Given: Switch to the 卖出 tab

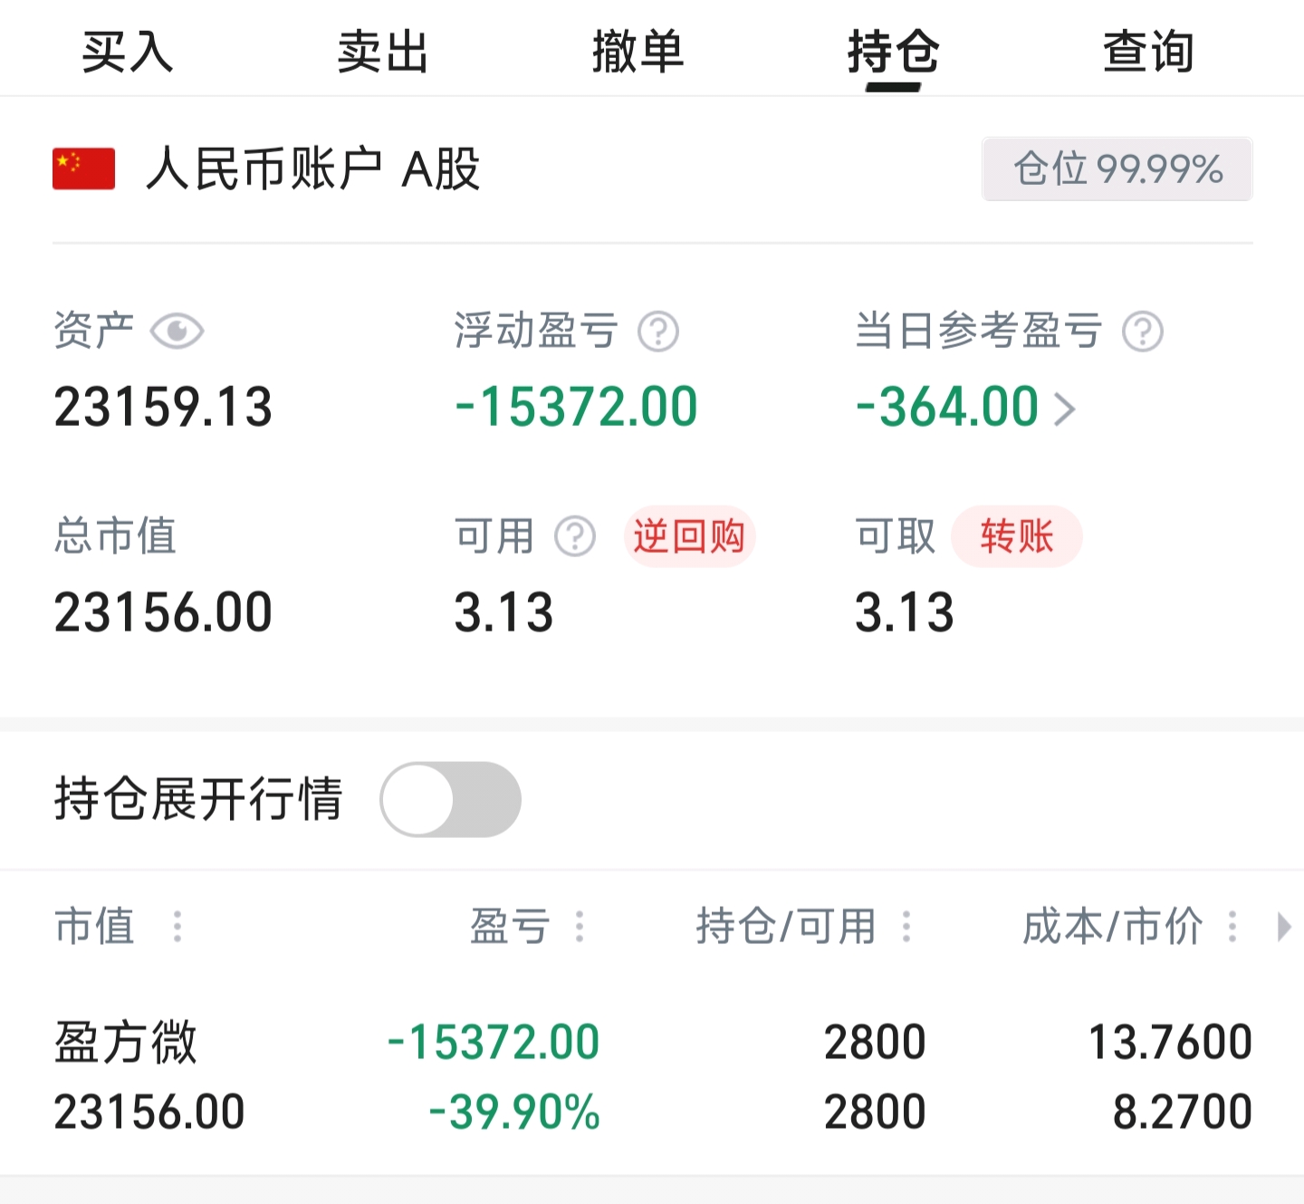Looking at the screenshot, I should [x=383, y=52].
